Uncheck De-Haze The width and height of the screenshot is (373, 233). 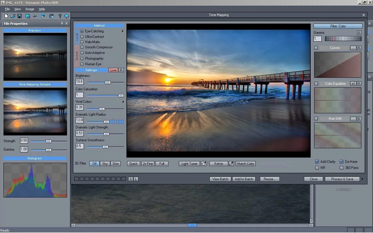(x=342, y=162)
